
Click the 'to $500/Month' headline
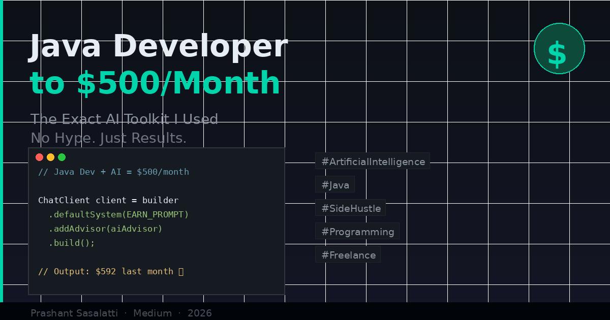point(155,83)
